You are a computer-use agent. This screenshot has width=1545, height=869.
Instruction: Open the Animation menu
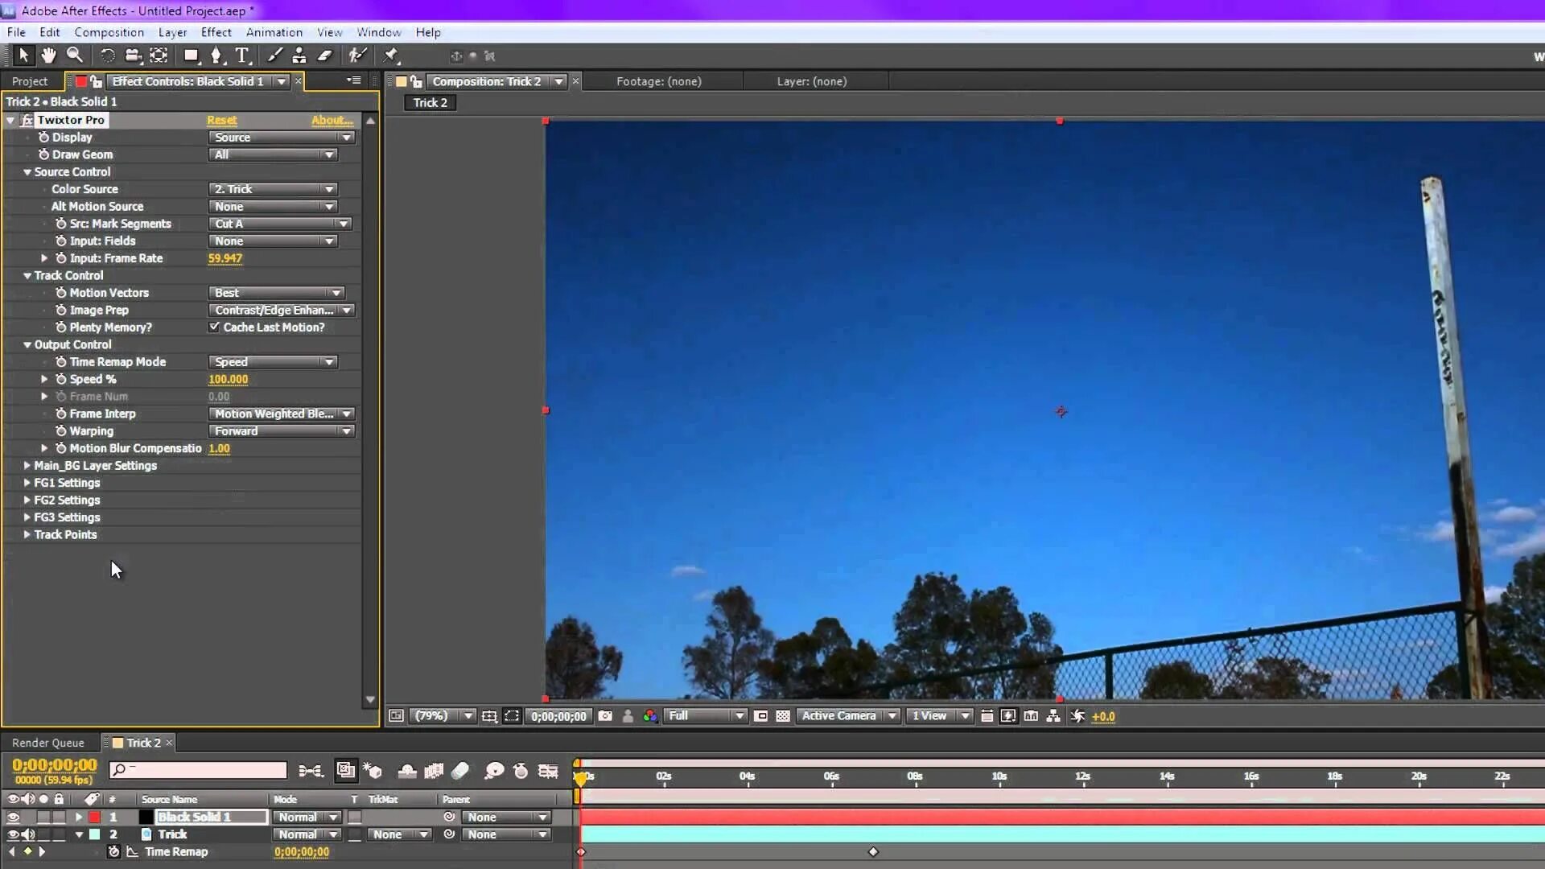(x=274, y=32)
